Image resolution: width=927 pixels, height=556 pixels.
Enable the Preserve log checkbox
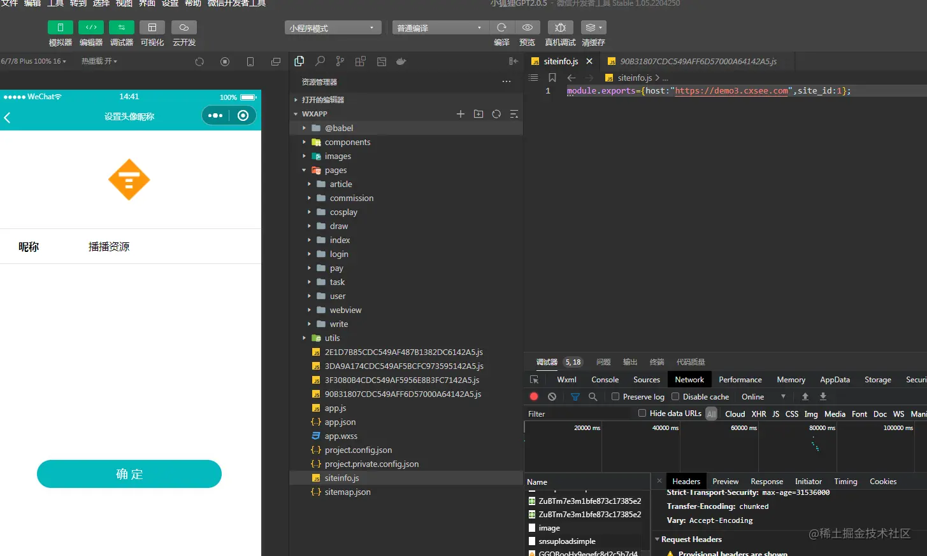pyautogui.click(x=615, y=396)
